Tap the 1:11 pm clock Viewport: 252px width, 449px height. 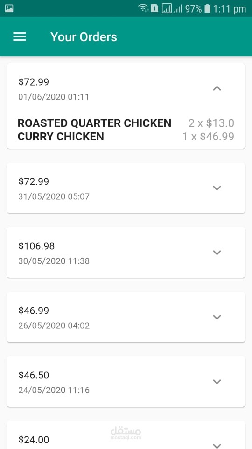[x=230, y=9]
